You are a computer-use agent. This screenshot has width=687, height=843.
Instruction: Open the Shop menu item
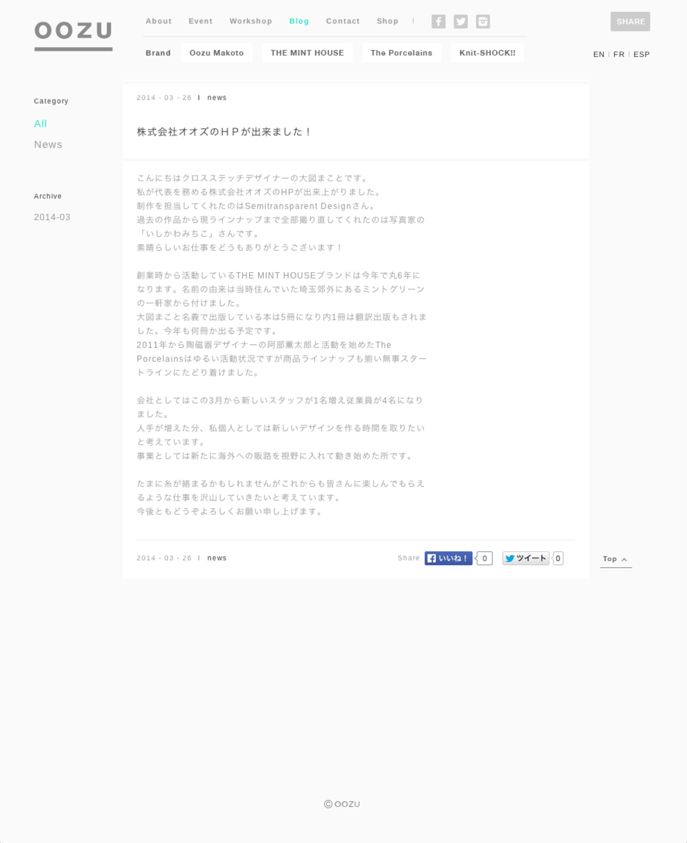pos(387,21)
